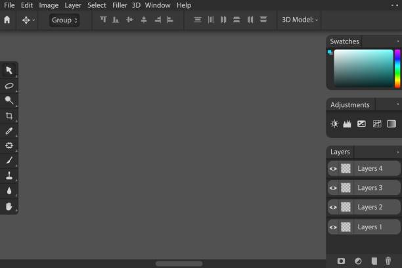Screen dimensions: 402x268
Task: Click distribute icon with stacked trapezoid shape
Action: coord(236,20)
